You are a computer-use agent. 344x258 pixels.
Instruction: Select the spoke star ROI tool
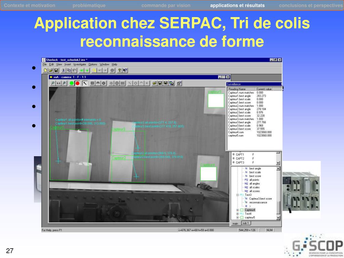click(x=111, y=83)
